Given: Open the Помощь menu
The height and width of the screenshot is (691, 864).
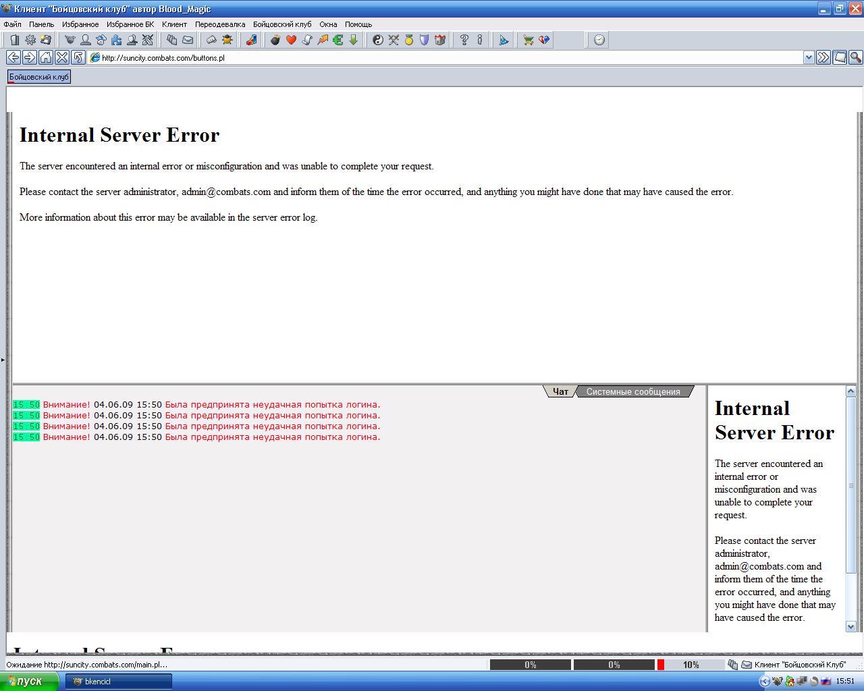Looking at the screenshot, I should [358, 24].
